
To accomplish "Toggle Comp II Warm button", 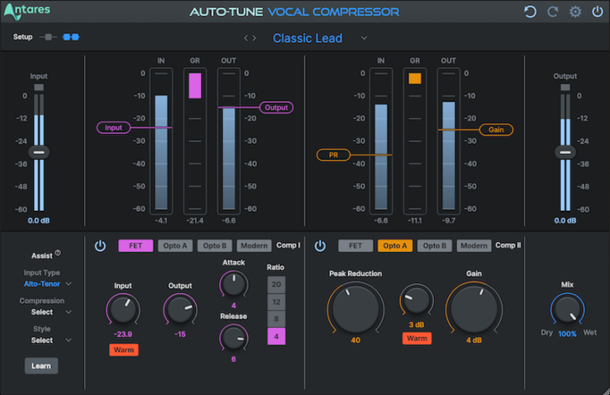I will (x=416, y=338).
